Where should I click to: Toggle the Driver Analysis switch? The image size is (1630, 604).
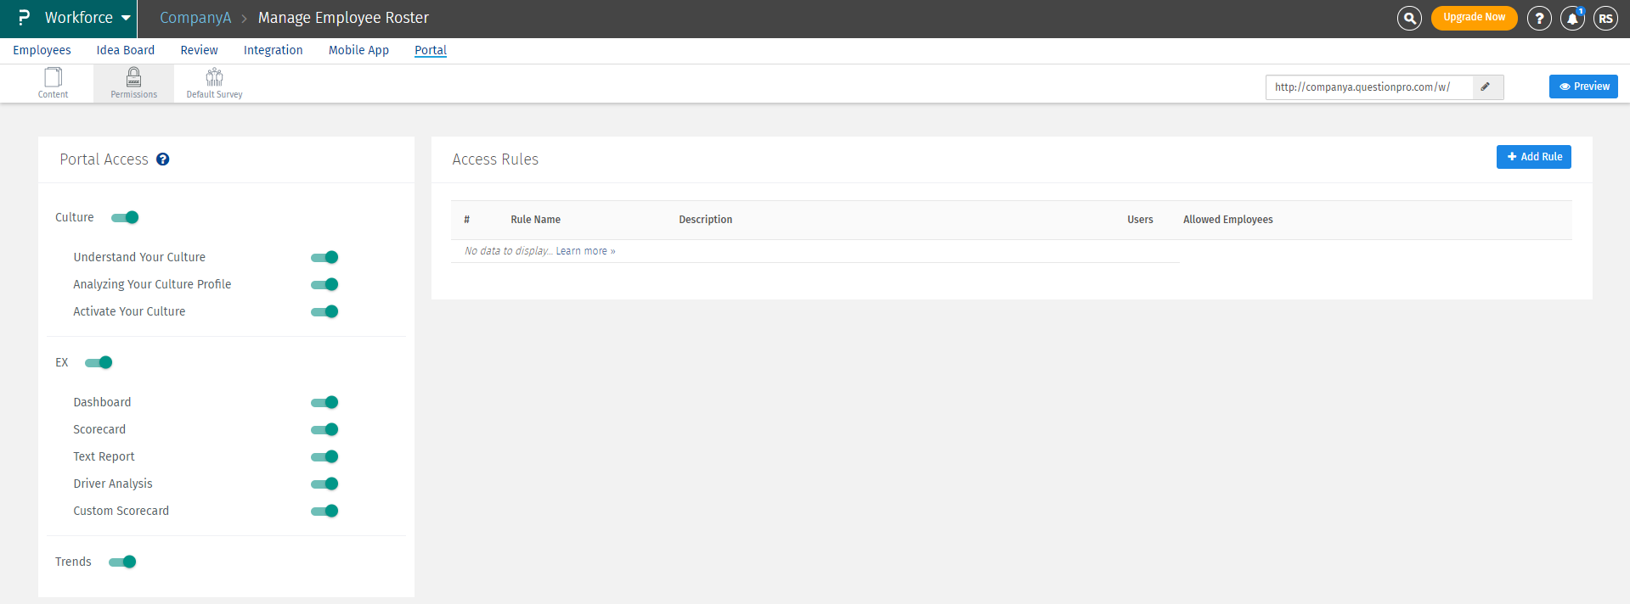point(324,484)
